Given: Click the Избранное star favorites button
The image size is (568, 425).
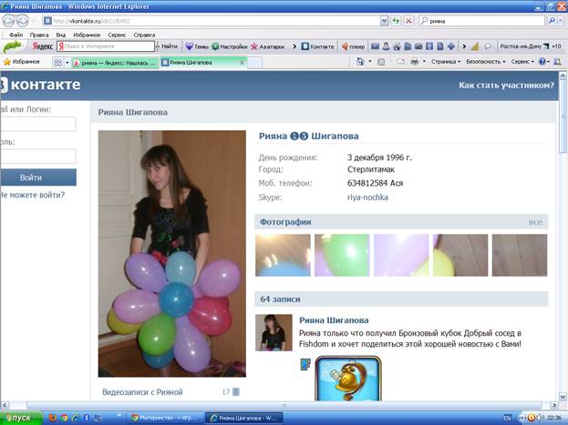Looking at the screenshot, I should click(x=21, y=62).
